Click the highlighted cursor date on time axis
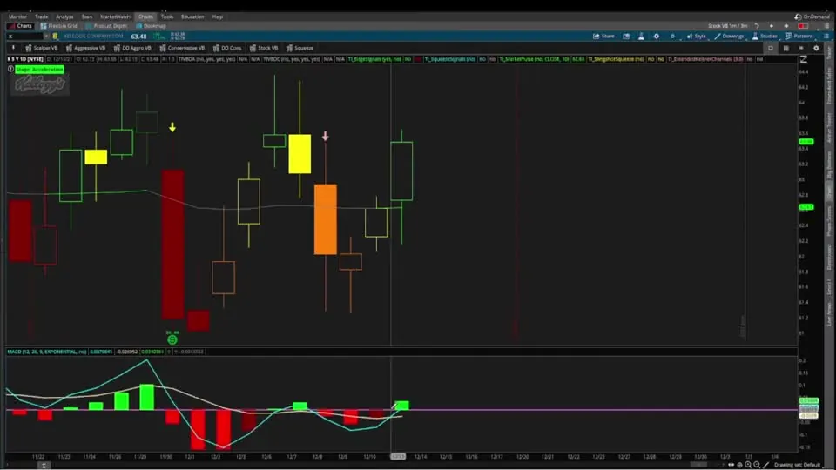Image resolution: width=836 pixels, height=470 pixels. (x=398, y=457)
